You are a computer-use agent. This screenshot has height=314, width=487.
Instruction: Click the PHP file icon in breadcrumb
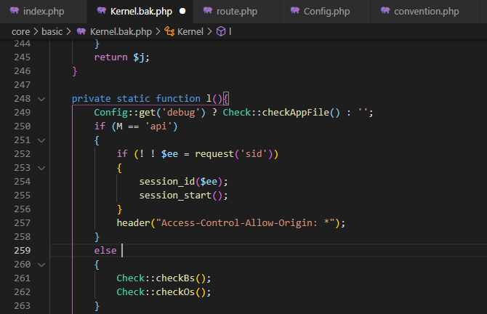pos(81,31)
